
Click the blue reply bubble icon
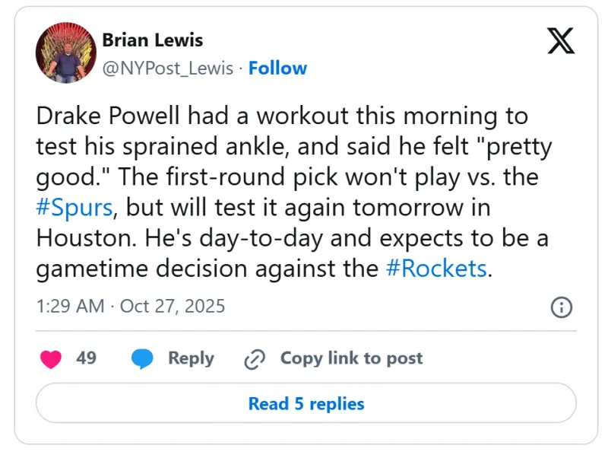tap(142, 359)
